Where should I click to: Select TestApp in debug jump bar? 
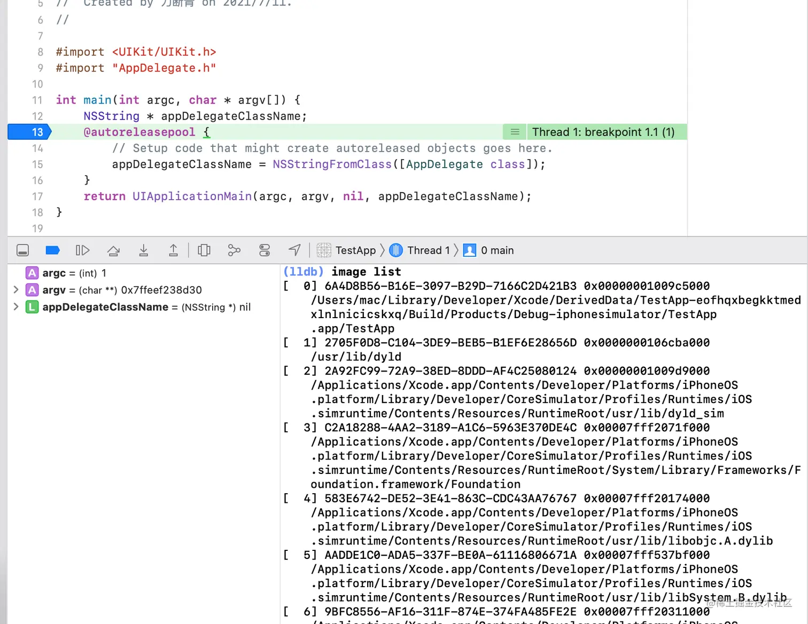(346, 250)
